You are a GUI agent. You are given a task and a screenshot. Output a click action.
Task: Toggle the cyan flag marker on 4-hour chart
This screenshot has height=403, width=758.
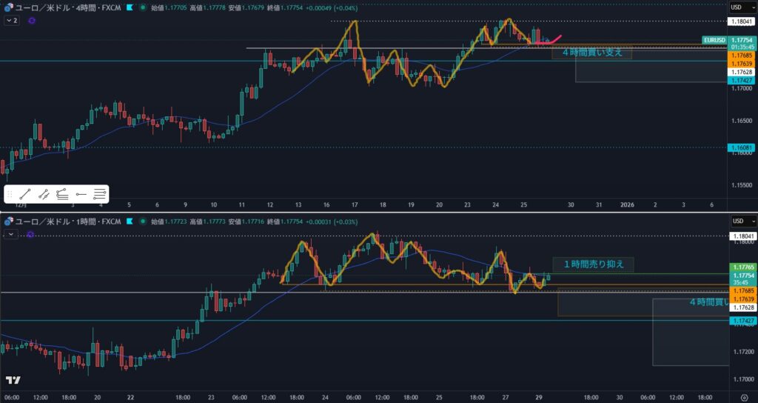[130, 8]
